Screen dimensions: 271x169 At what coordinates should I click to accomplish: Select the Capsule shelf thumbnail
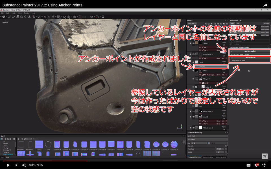(x=39, y=144)
